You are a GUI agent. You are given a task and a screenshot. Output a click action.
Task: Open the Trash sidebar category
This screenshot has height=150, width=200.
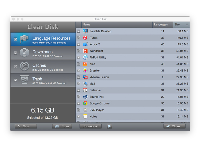[43, 80]
